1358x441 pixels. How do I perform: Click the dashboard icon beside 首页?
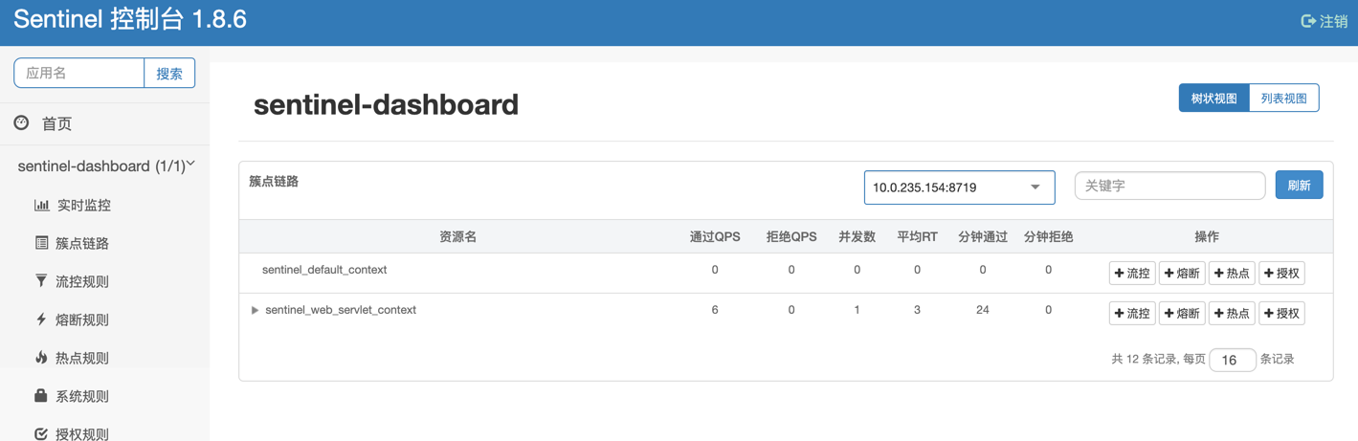tap(22, 122)
